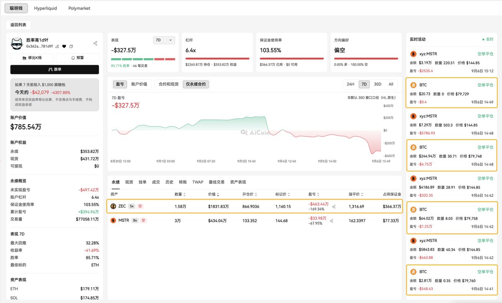Sort positions by the 标记价 column arrows
Screen dimensions: 502x303
tap(288, 194)
